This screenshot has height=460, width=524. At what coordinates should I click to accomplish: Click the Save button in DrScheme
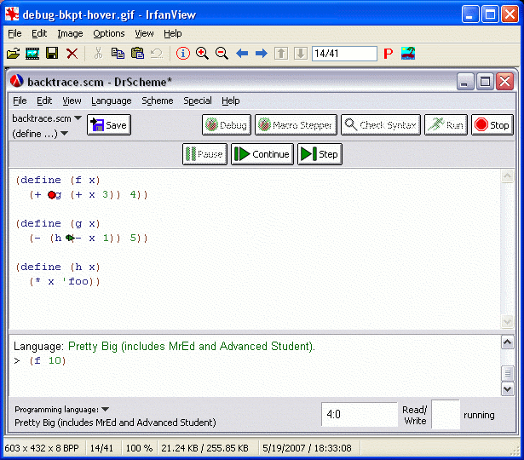[x=109, y=125]
